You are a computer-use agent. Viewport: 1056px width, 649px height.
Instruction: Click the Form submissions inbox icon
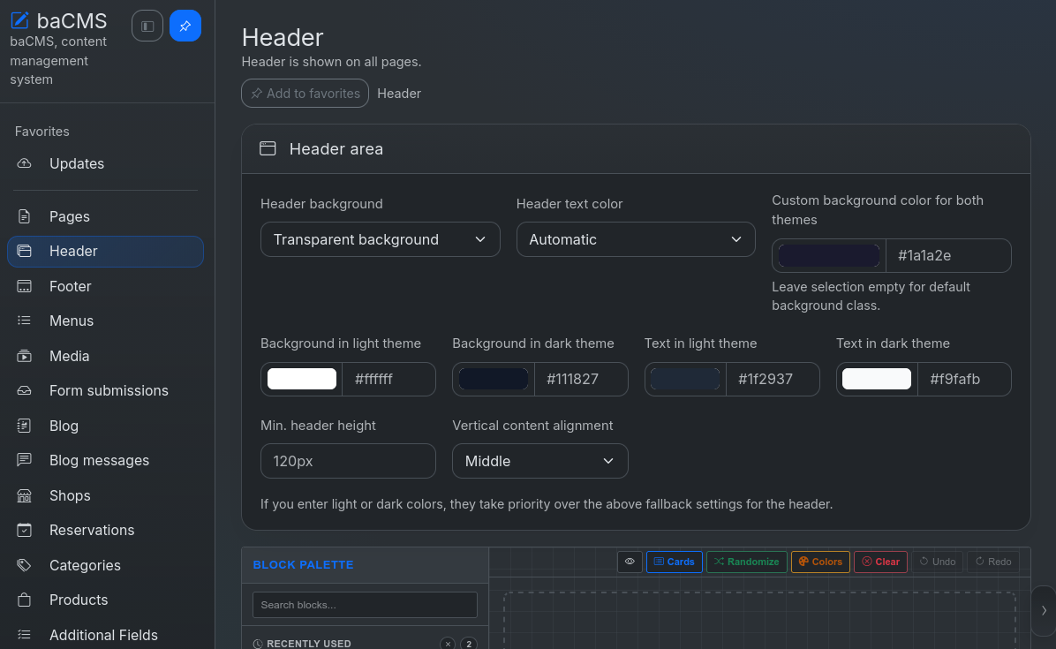tap(24, 390)
